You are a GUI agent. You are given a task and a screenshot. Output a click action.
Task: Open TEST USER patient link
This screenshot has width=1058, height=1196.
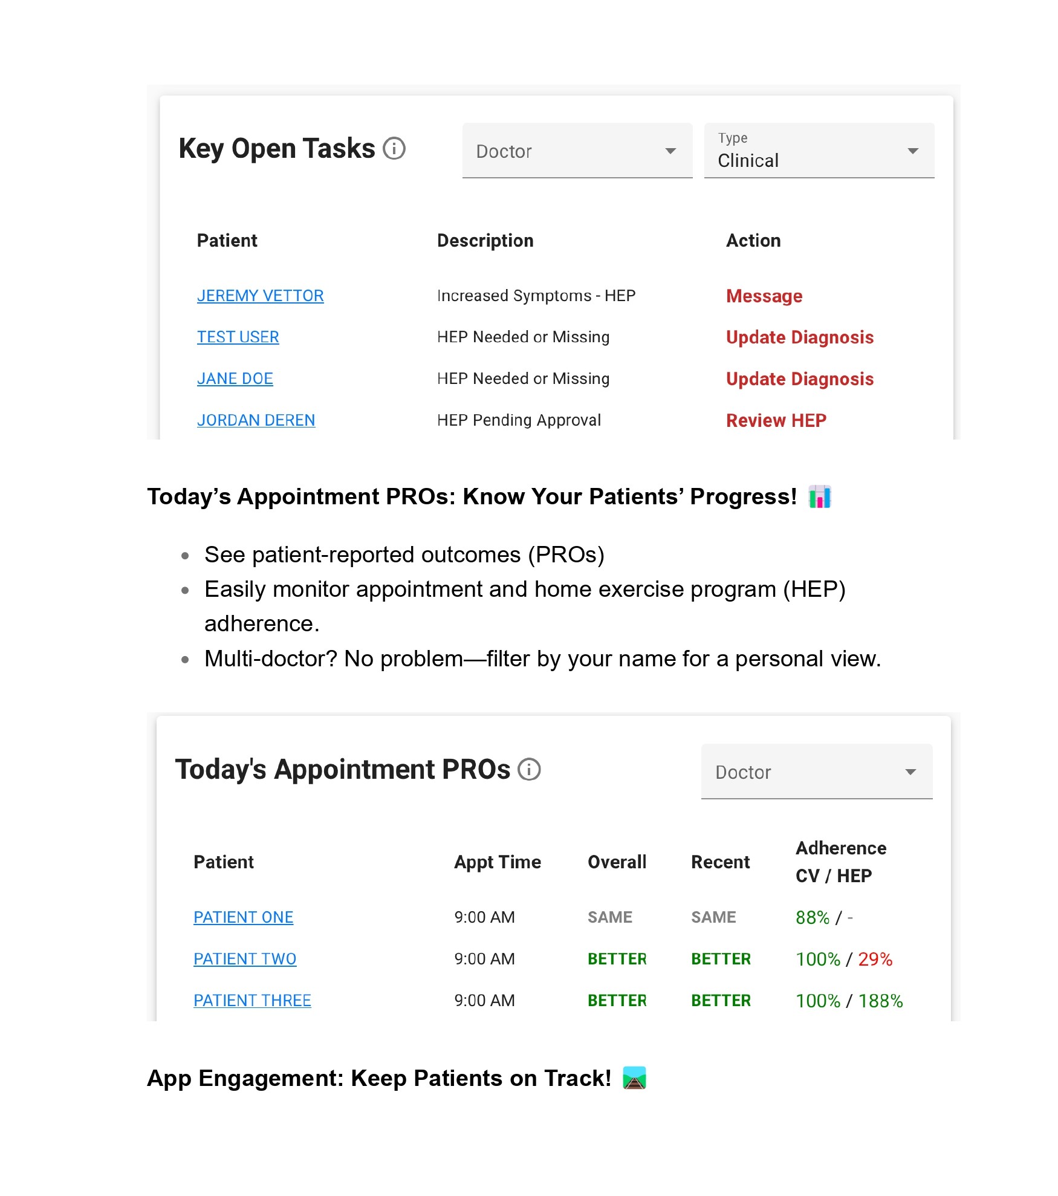(x=238, y=337)
